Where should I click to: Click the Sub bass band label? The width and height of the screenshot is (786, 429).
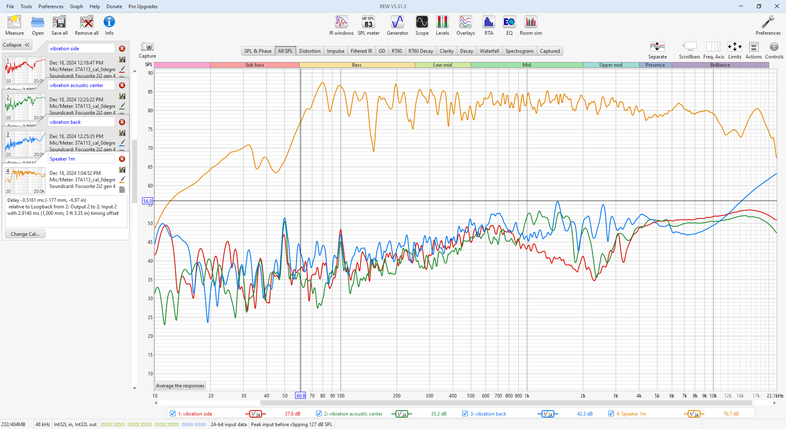(255, 65)
